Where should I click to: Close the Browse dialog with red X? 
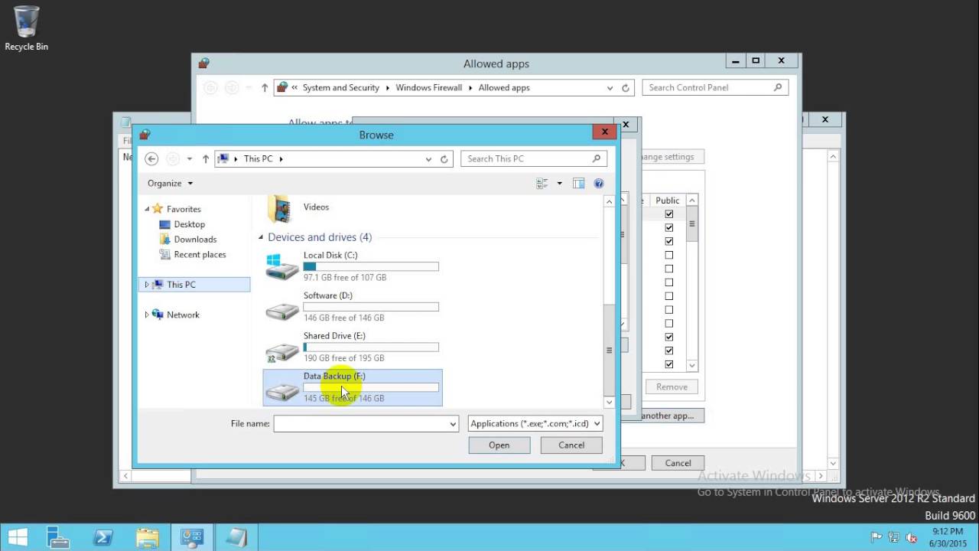click(x=604, y=132)
